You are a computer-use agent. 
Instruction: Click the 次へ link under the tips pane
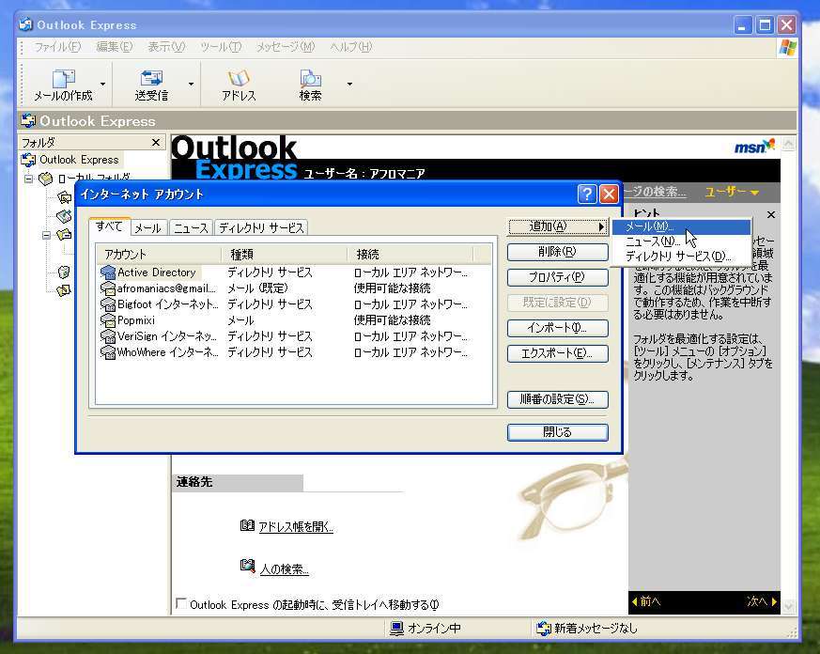point(762,601)
